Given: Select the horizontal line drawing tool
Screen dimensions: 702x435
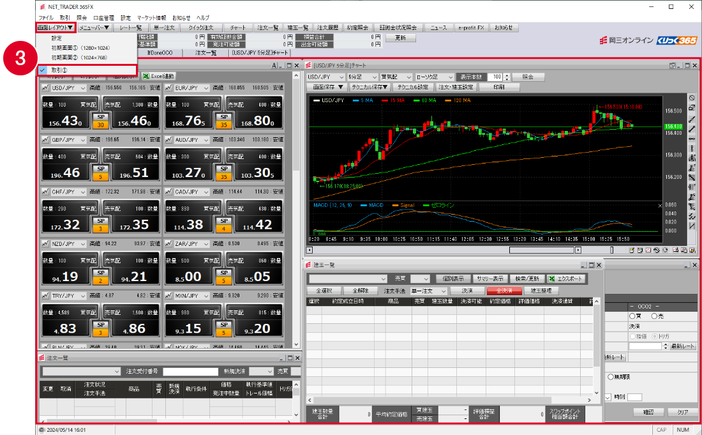Looking at the screenshot, I should coord(692,139).
